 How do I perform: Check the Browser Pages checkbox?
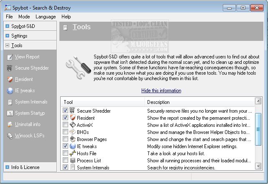[x=65, y=139]
